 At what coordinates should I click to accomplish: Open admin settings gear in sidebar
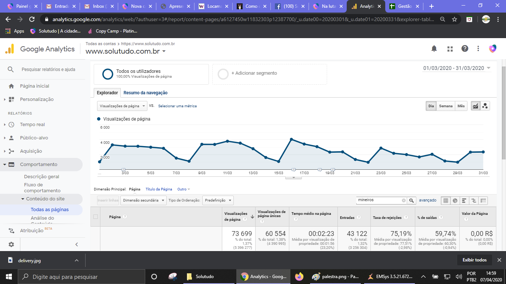point(11,244)
